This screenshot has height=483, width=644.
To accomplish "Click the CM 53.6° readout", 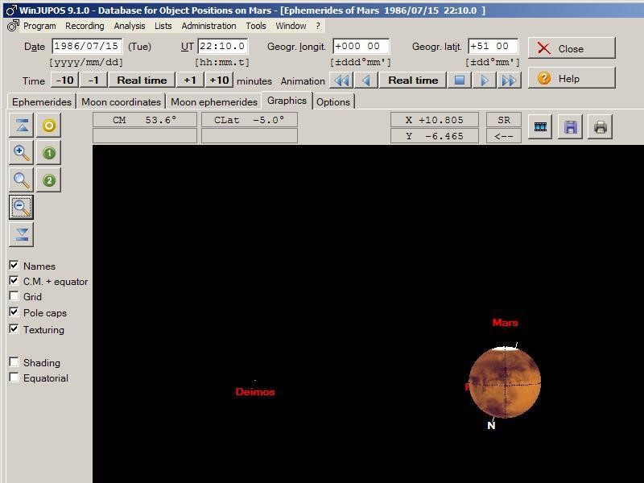I will (145, 120).
